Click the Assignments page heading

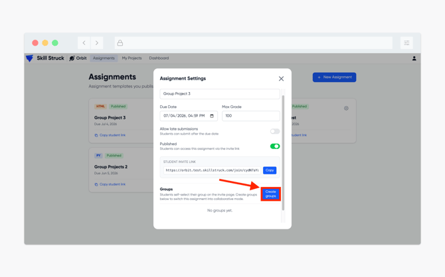112,77
